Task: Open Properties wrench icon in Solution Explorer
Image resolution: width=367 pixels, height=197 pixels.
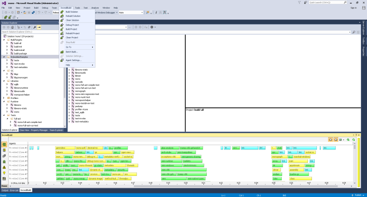Action: coord(35,27)
